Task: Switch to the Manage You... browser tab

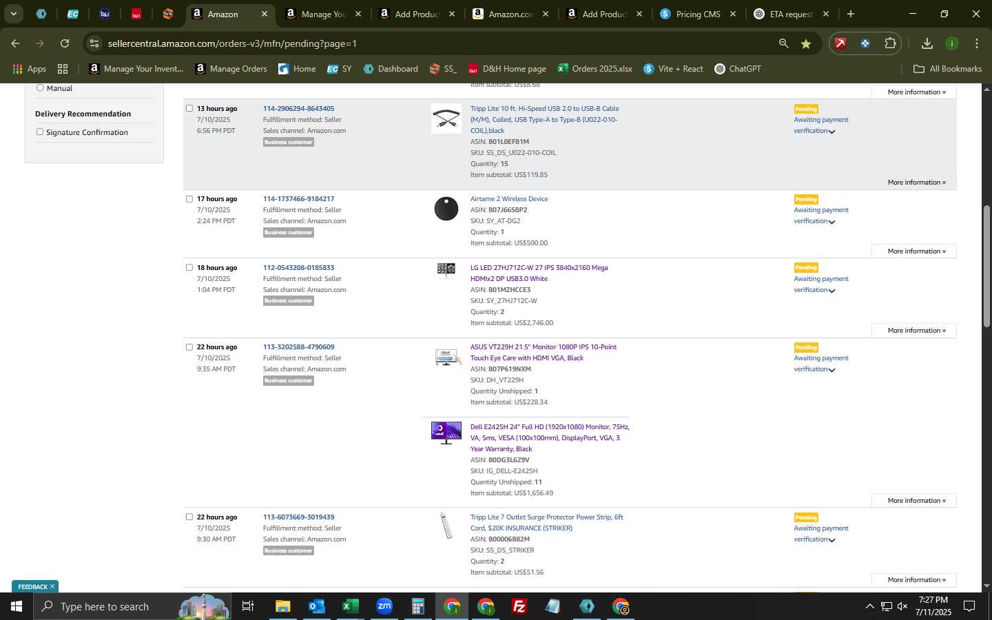Action: pyautogui.click(x=323, y=14)
